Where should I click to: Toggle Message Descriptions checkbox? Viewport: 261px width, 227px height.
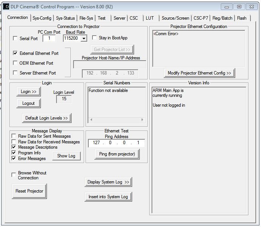[x=14, y=147]
